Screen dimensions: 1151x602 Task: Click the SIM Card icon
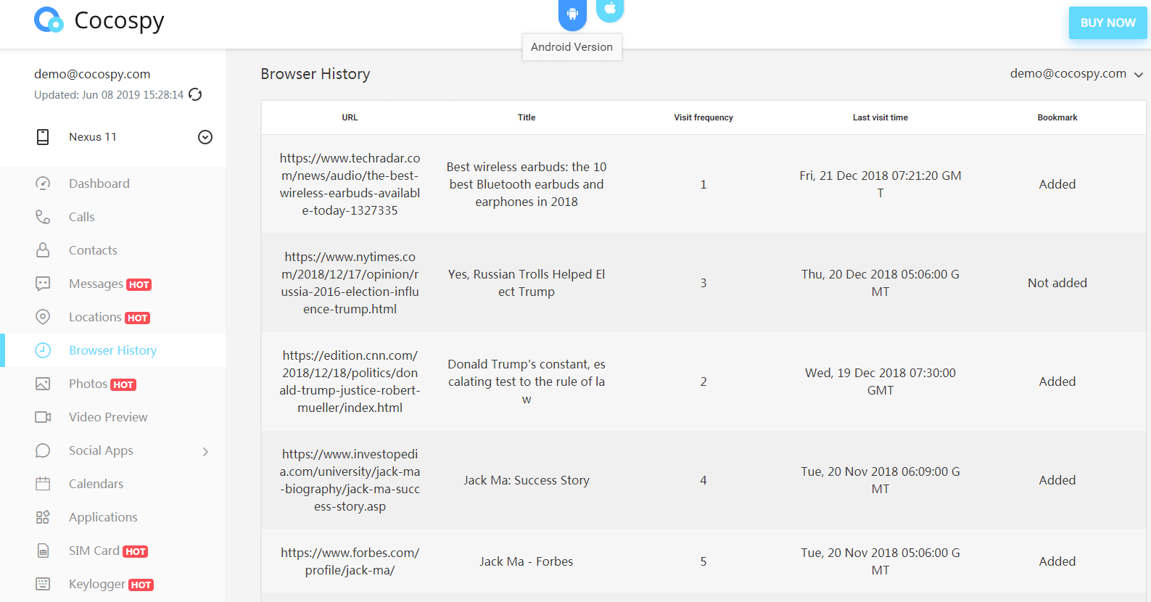click(43, 551)
